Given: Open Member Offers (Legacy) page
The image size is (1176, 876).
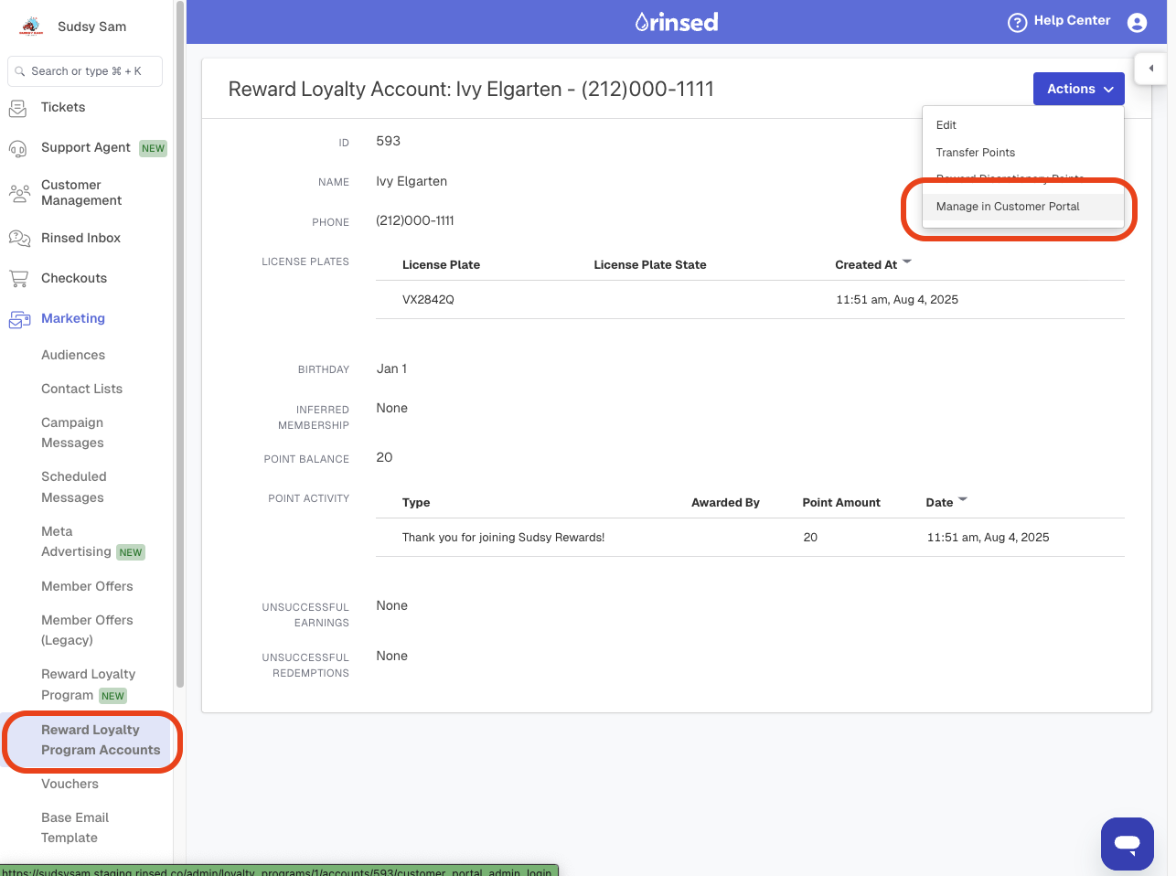Looking at the screenshot, I should click(x=87, y=630).
